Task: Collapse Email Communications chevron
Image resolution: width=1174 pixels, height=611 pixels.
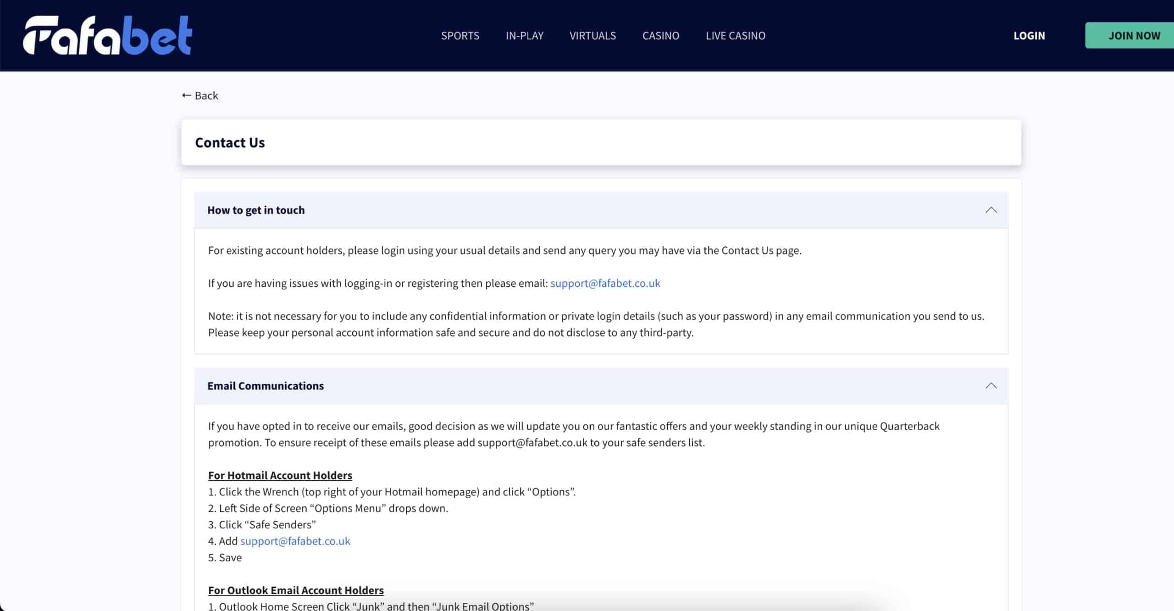Action: coord(991,386)
